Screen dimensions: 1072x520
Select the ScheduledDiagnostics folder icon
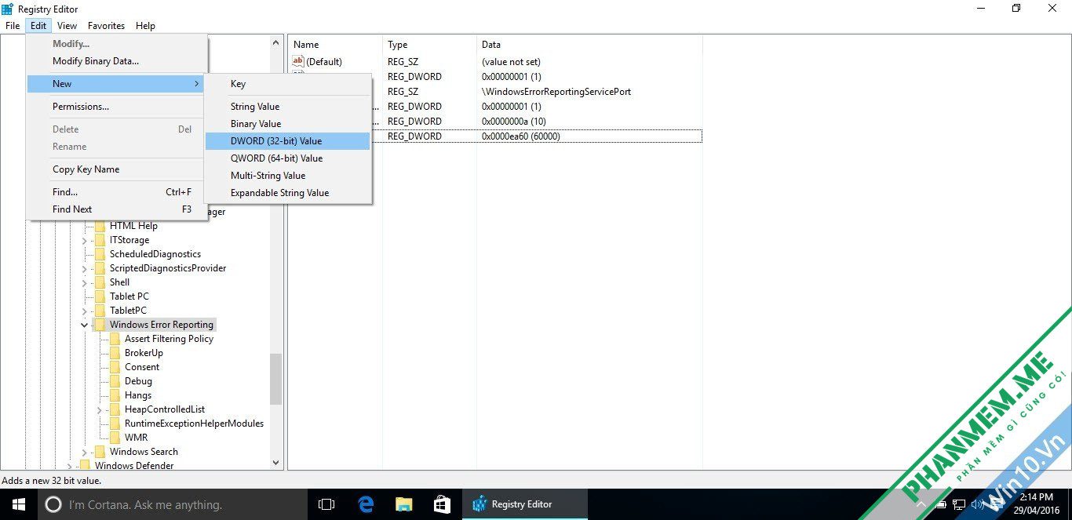(100, 254)
